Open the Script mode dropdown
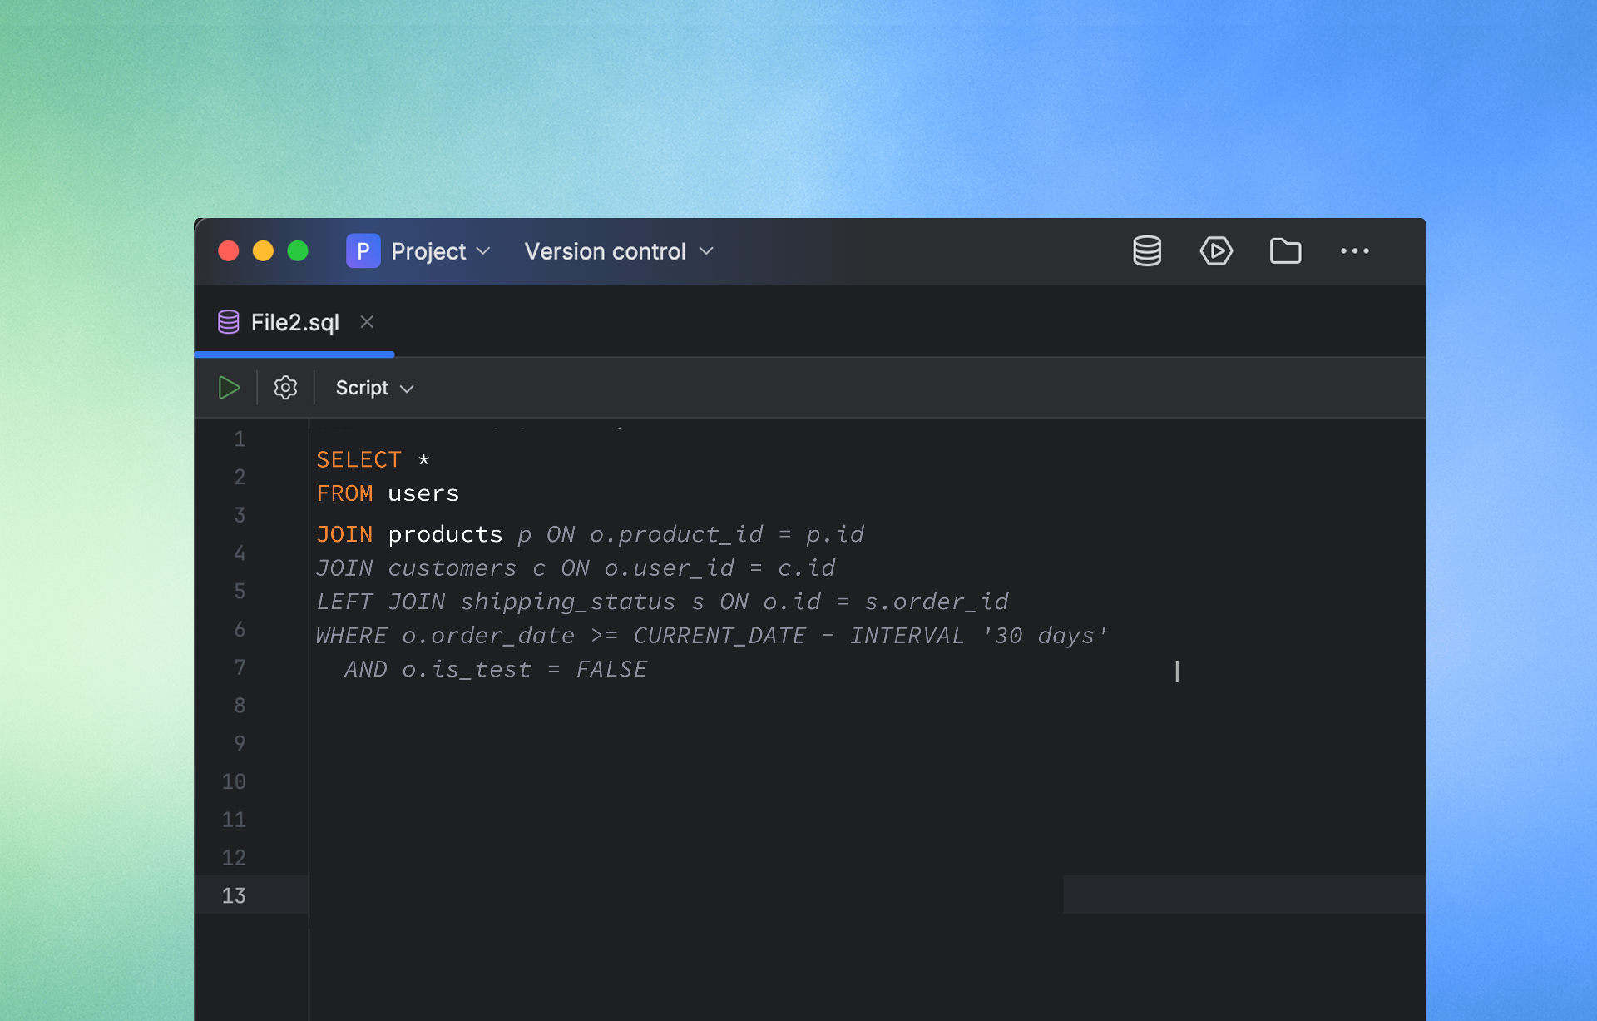Screen dimensions: 1597x1021 pyautogui.click(x=374, y=388)
